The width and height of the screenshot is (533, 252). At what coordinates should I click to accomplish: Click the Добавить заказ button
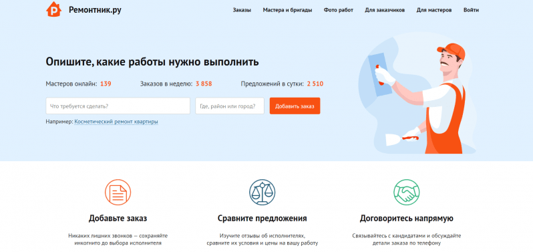(295, 106)
